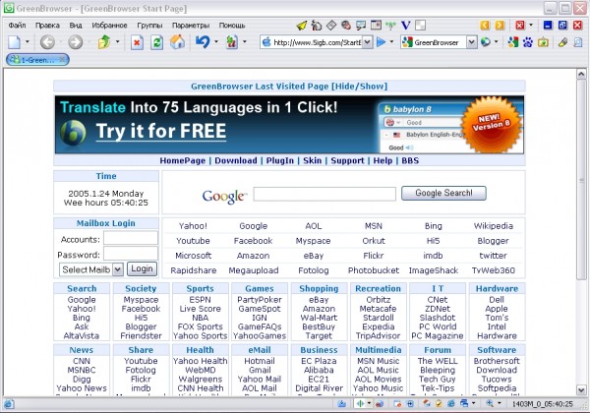Image resolution: width=590 pixels, height=413 pixels.
Task: Click the new blank page icon
Action: point(14,42)
